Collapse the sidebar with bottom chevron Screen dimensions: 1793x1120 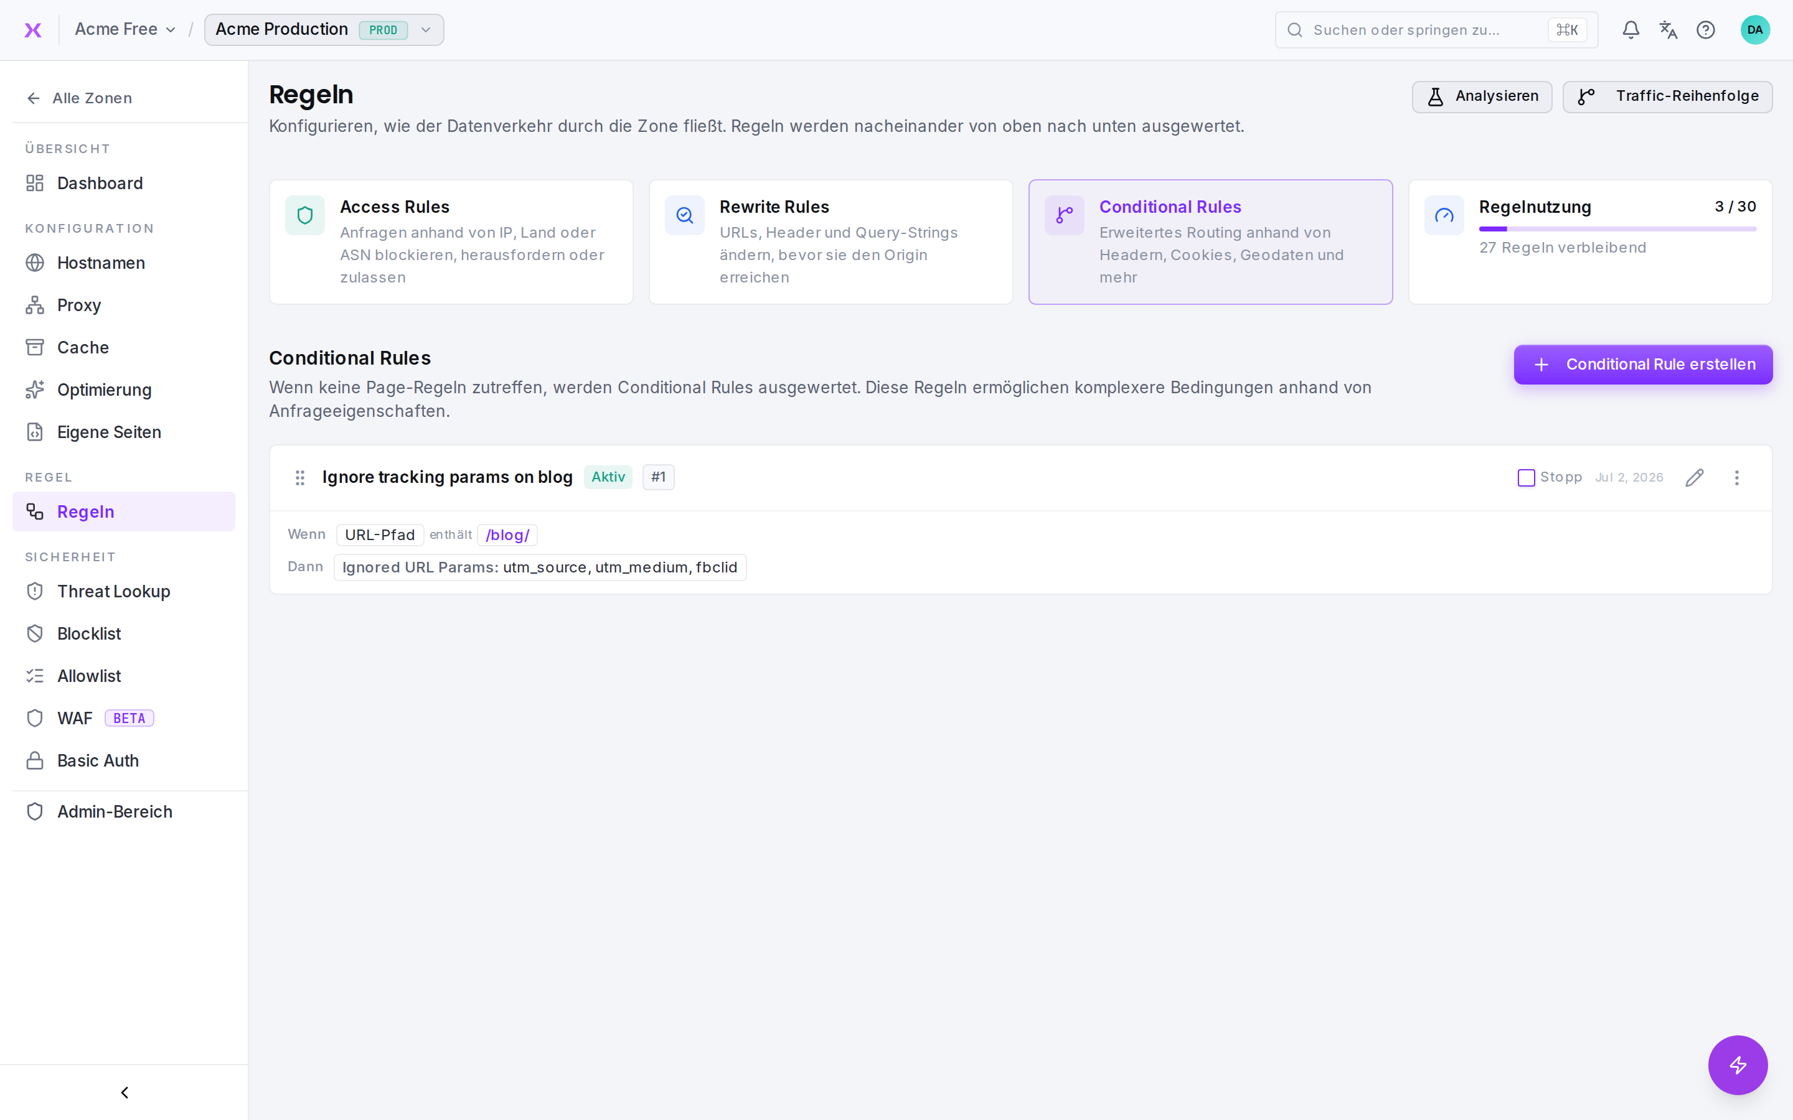[125, 1093]
